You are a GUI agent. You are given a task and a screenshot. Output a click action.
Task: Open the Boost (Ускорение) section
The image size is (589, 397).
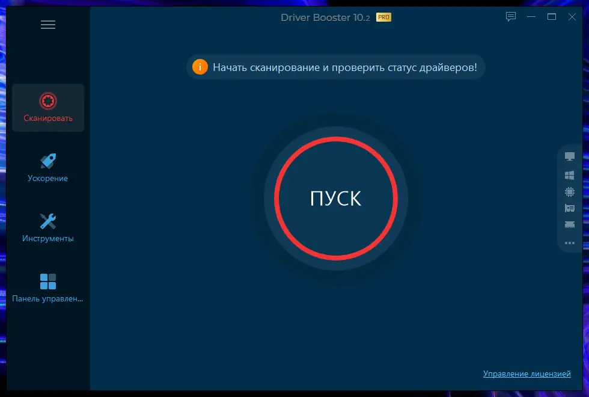(x=48, y=167)
